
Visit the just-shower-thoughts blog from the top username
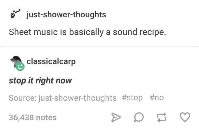[x=66, y=15]
